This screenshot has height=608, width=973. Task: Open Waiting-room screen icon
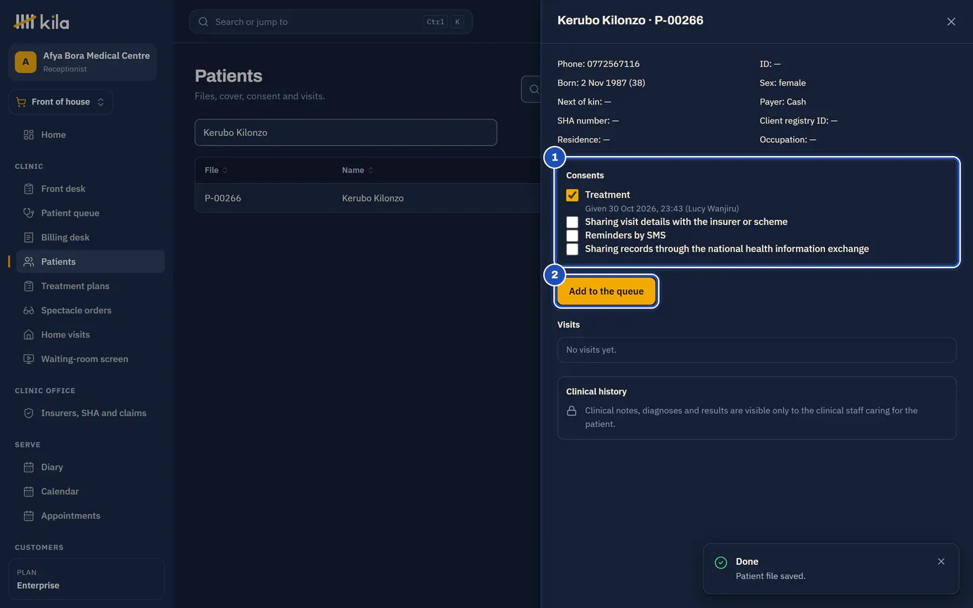point(28,359)
